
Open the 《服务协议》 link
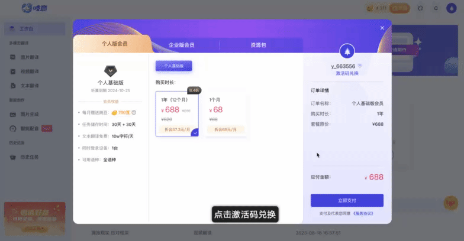pyautogui.click(x=363, y=213)
